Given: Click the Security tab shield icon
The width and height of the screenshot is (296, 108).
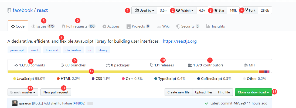Looking at the screenshot, I should [x=178, y=26].
